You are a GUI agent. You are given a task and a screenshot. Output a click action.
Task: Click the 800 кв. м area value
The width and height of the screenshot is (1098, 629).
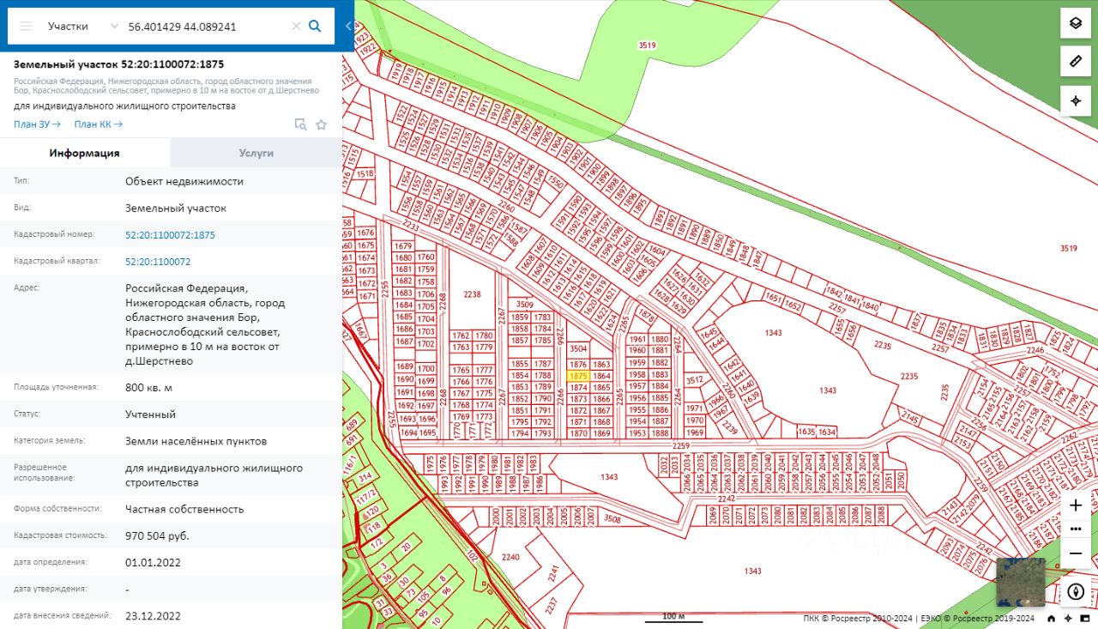click(148, 388)
